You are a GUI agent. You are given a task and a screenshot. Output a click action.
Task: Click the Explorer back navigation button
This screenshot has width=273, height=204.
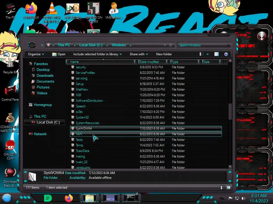click(31, 45)
